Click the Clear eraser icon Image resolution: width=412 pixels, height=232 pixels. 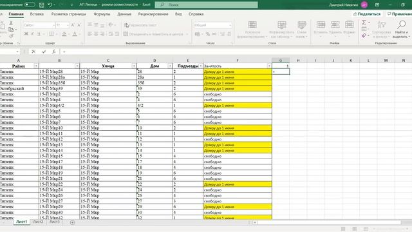pyautogui.click(x=364, y=35)
